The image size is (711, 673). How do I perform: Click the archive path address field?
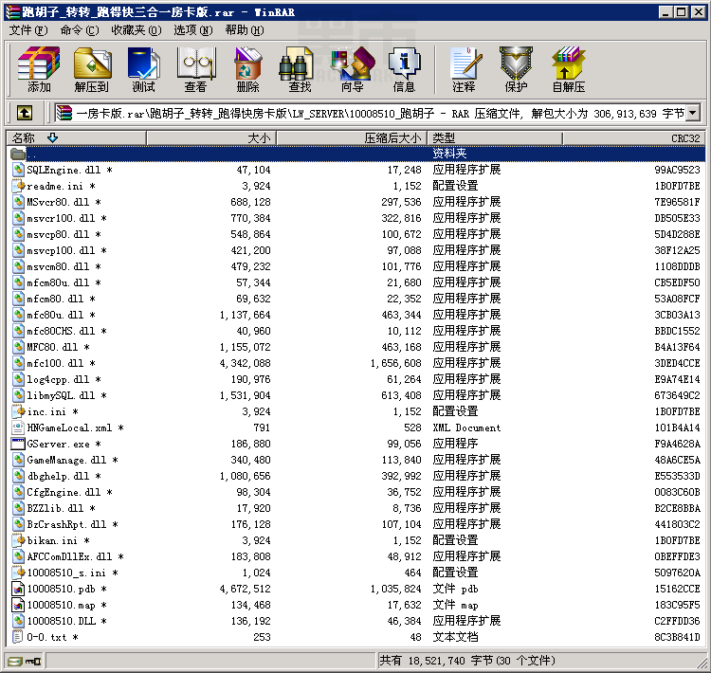[x=378, y=113]
